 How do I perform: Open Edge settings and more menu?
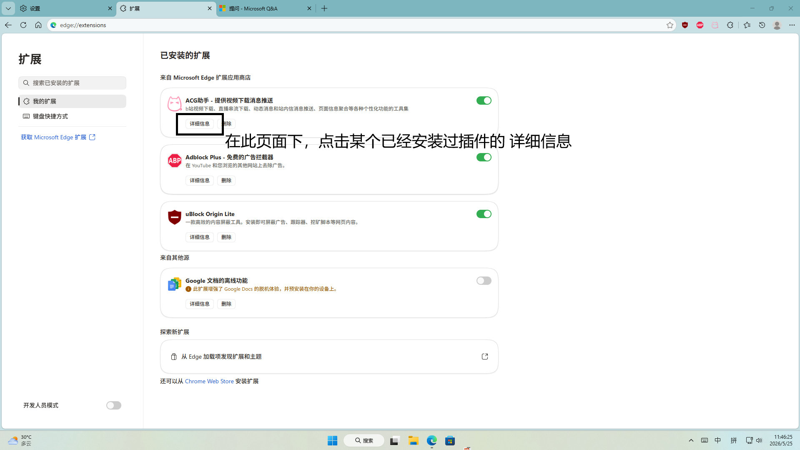click(x=792, y=25)
